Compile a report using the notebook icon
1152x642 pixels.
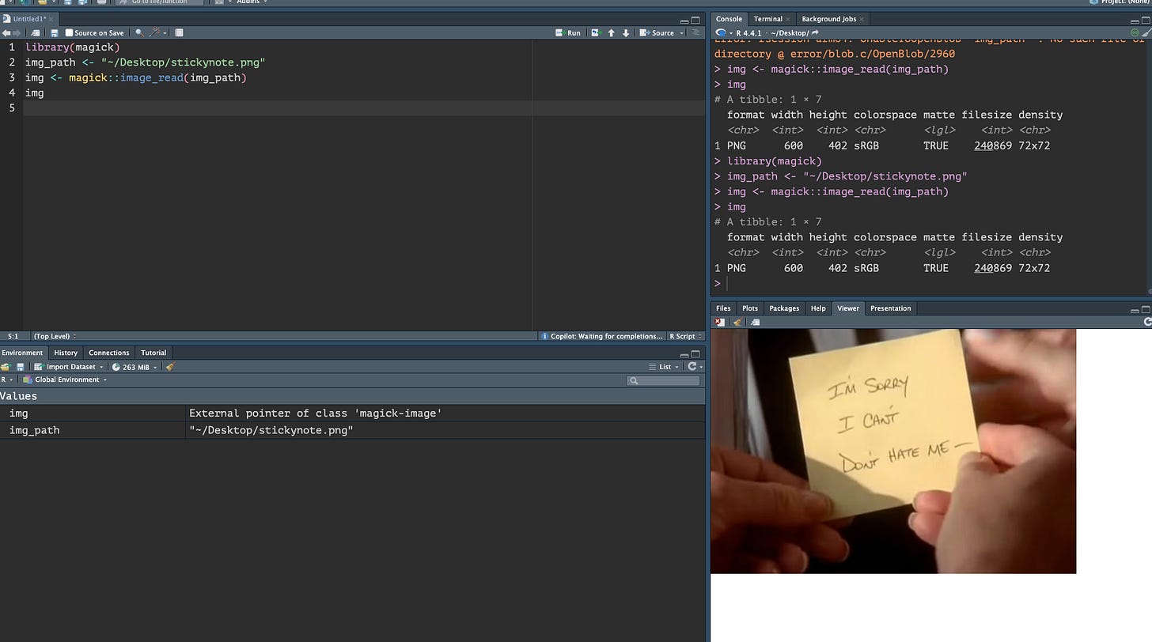[x=180, y=33]
